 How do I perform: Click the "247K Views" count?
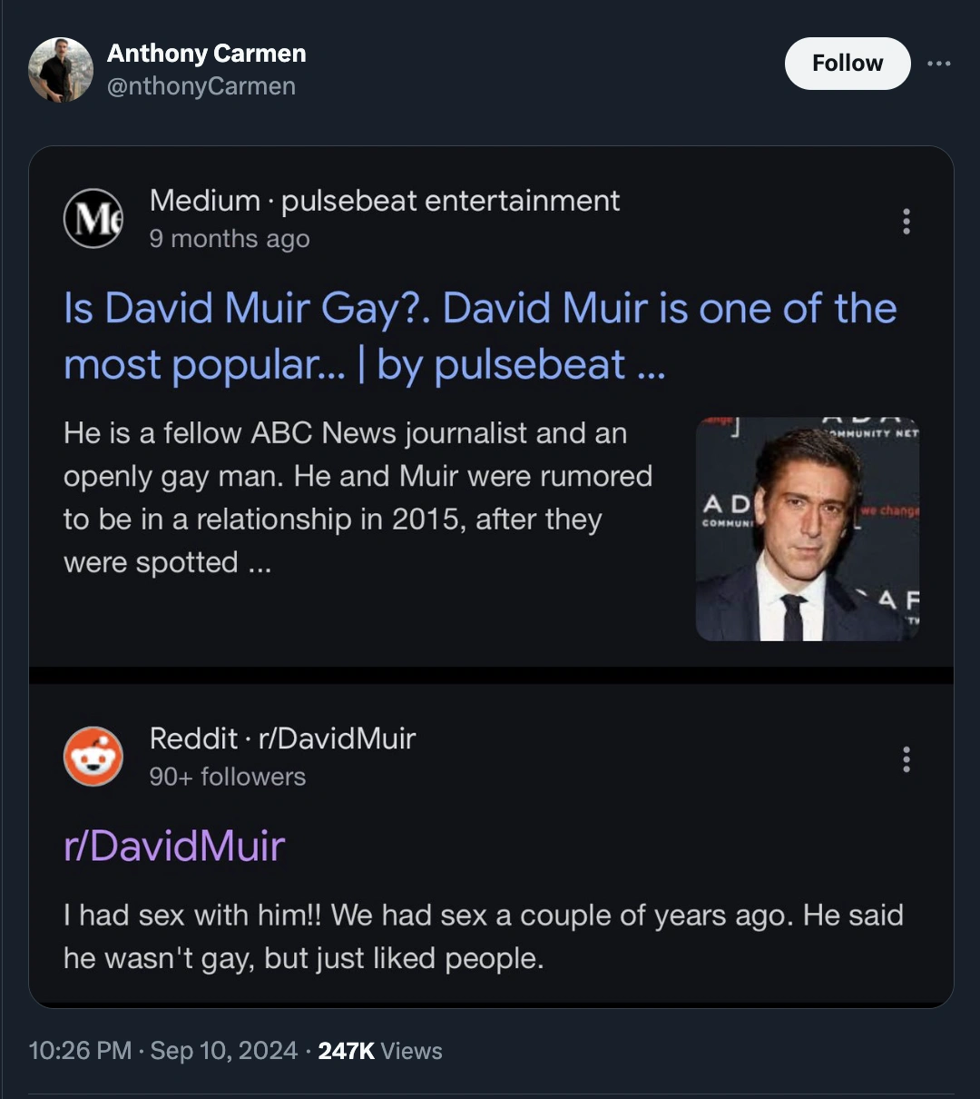click(380, 1051)
